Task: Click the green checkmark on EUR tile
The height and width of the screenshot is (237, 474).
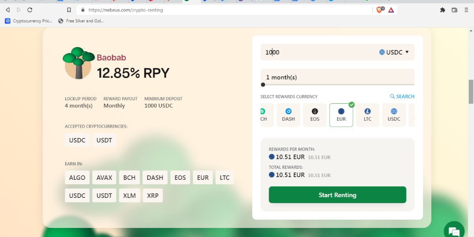Action: pyautogui.click(x=352, y=105)
